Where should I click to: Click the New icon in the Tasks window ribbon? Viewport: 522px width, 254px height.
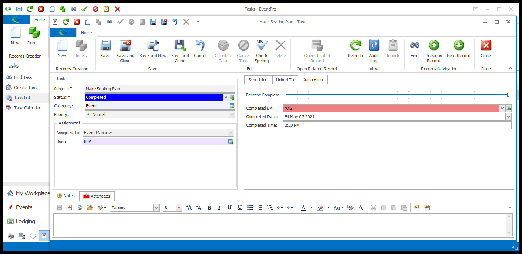coord(15,33)
